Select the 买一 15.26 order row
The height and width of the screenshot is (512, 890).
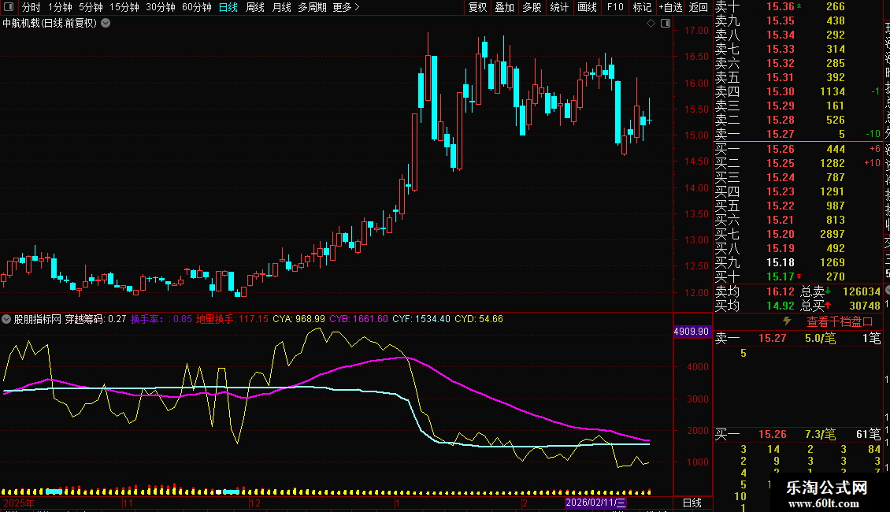(x=798, y=149)
